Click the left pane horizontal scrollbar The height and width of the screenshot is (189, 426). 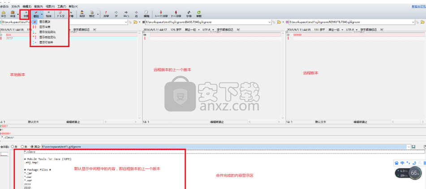121,122
